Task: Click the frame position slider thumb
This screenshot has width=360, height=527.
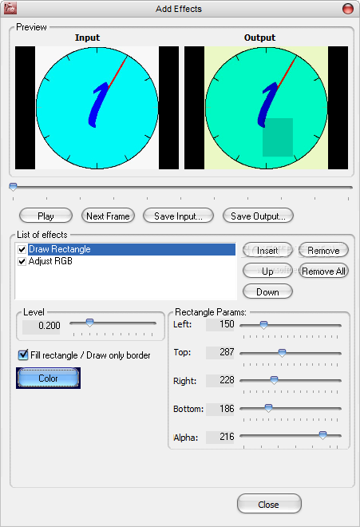Action: [13, 187]
